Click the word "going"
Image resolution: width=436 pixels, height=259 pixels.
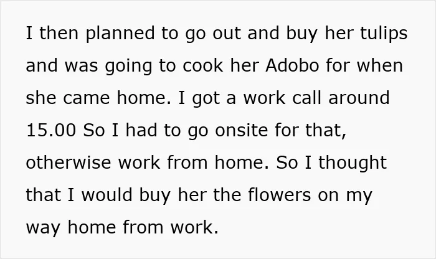pyautogui.click(x=128, y=66)
